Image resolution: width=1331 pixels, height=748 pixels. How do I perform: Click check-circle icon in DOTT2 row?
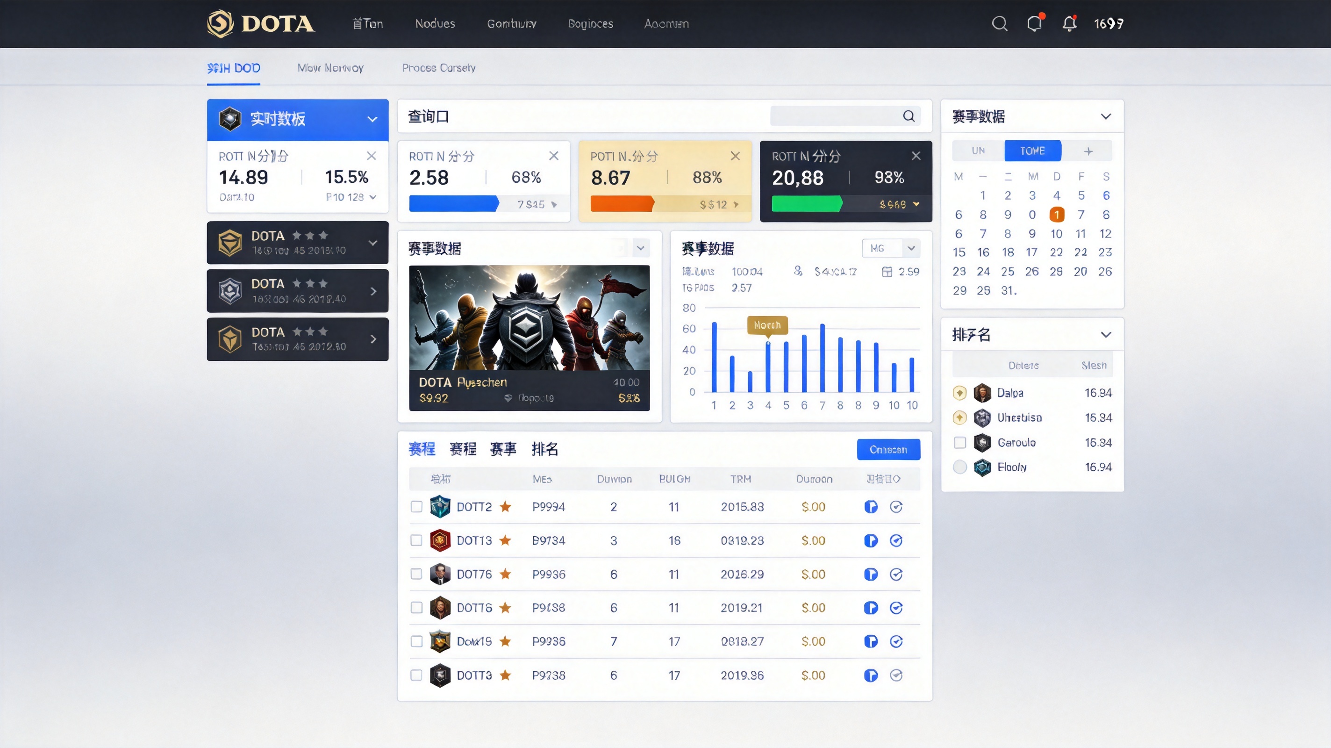(896, 507)
